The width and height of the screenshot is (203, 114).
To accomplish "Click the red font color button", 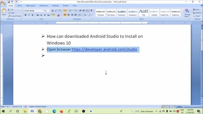I will 58,15.
